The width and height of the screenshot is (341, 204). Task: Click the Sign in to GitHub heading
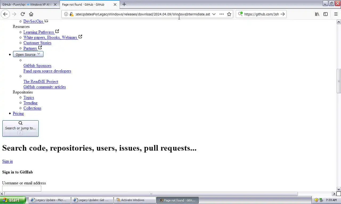click(x=17, y=172)
